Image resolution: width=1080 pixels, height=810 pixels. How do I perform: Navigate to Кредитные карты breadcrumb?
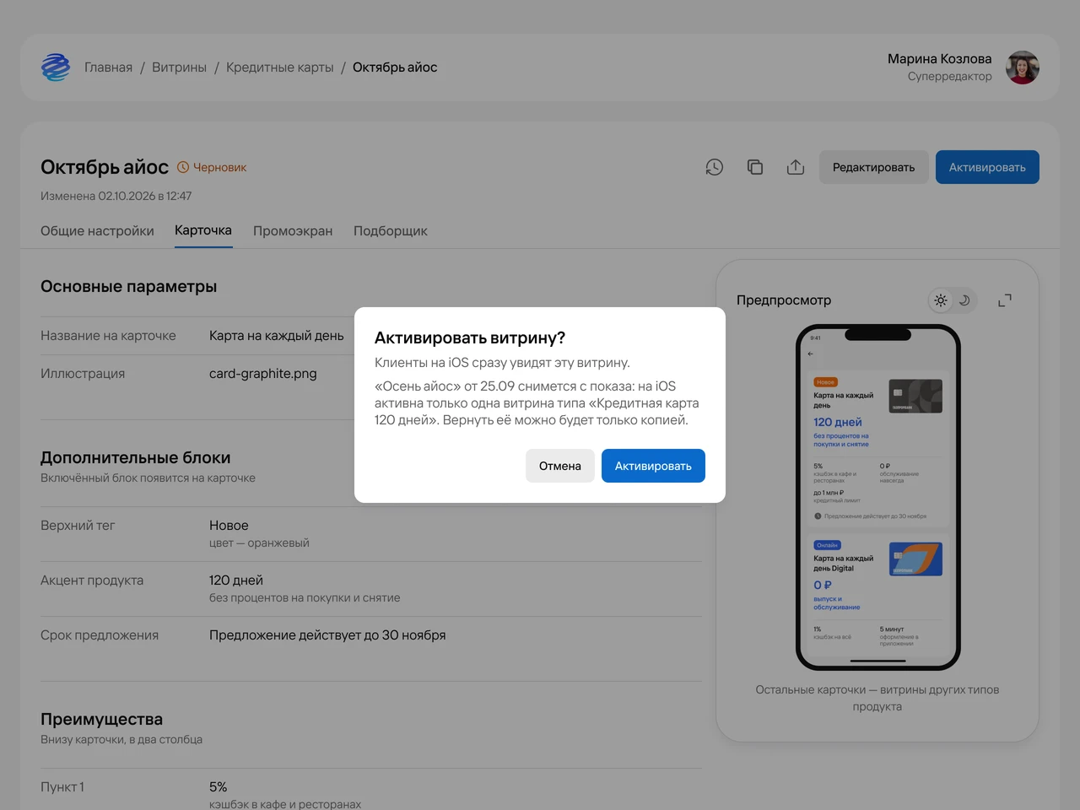coord(280,67)
